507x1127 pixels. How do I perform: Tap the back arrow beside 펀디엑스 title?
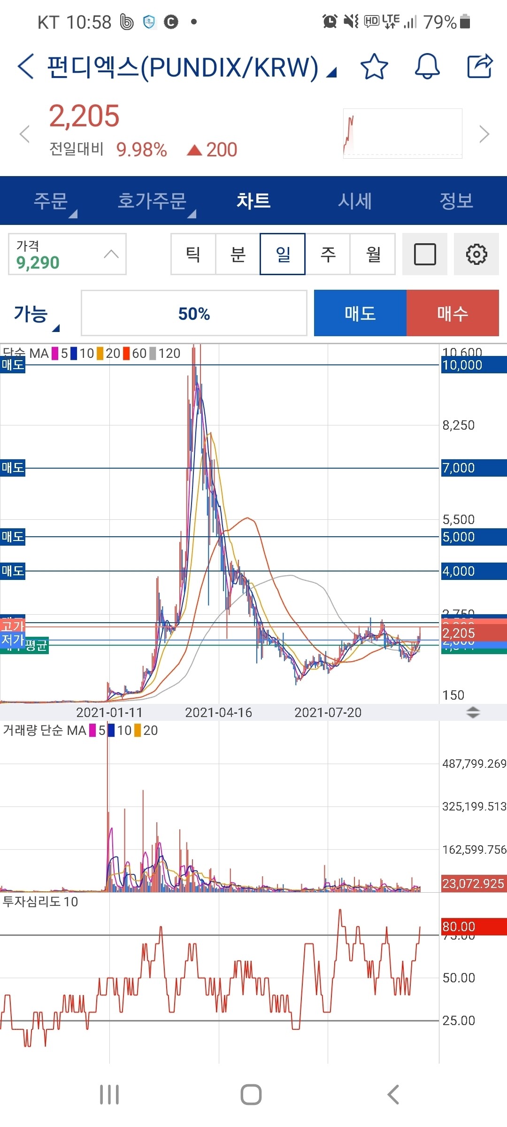[x=26, y=66]
